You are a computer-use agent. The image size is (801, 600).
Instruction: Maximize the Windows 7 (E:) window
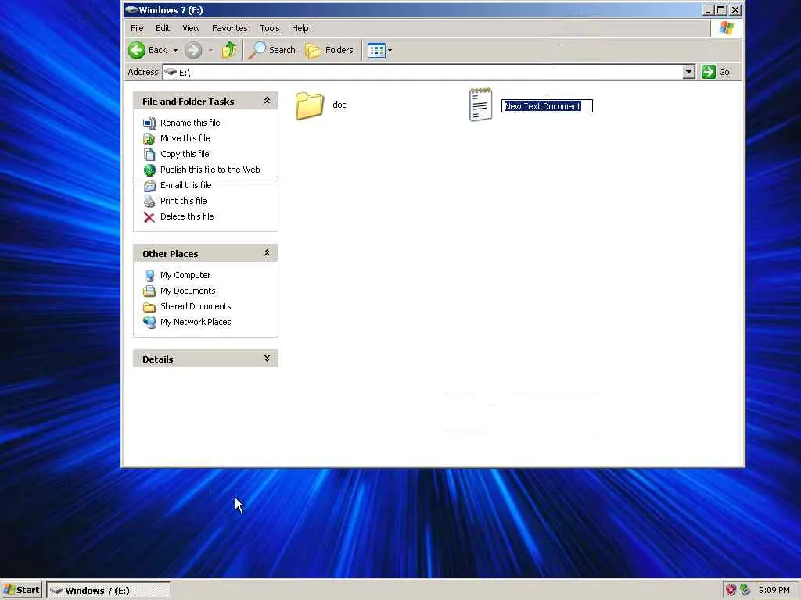pos(720,9)
